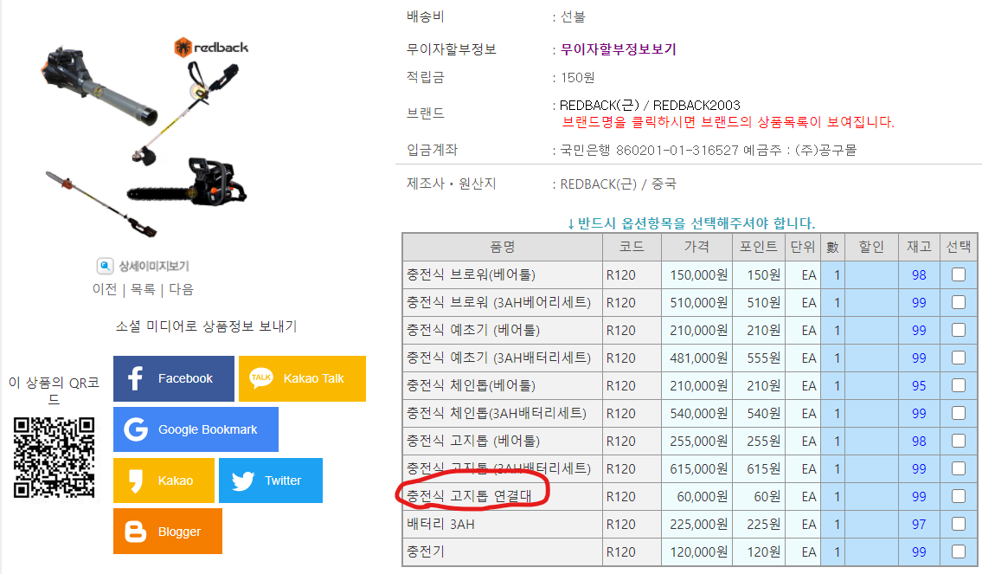Share product via Kakao Talk
Image resolution: width=982 pixels, height=574 pixels.
coord(302,378)
